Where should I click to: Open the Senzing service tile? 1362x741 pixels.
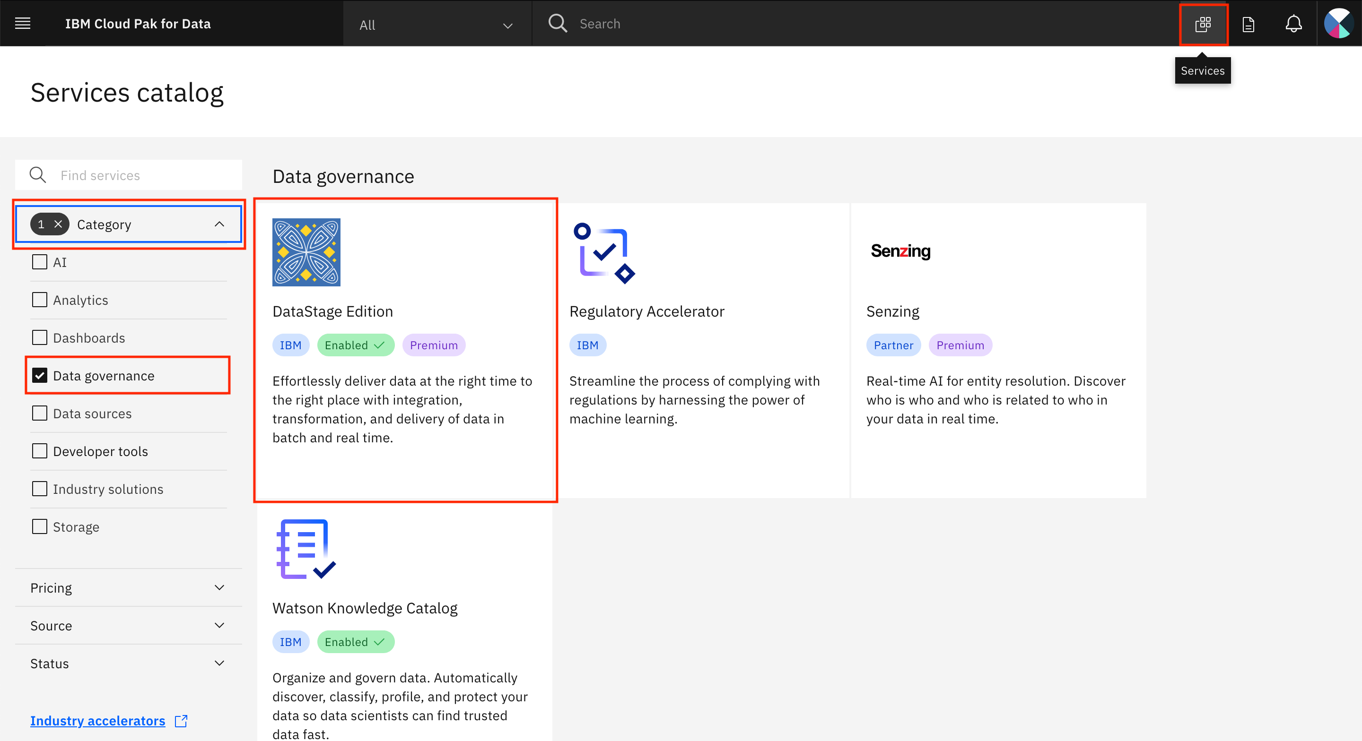pyautogui.click(x=998, y=351)
